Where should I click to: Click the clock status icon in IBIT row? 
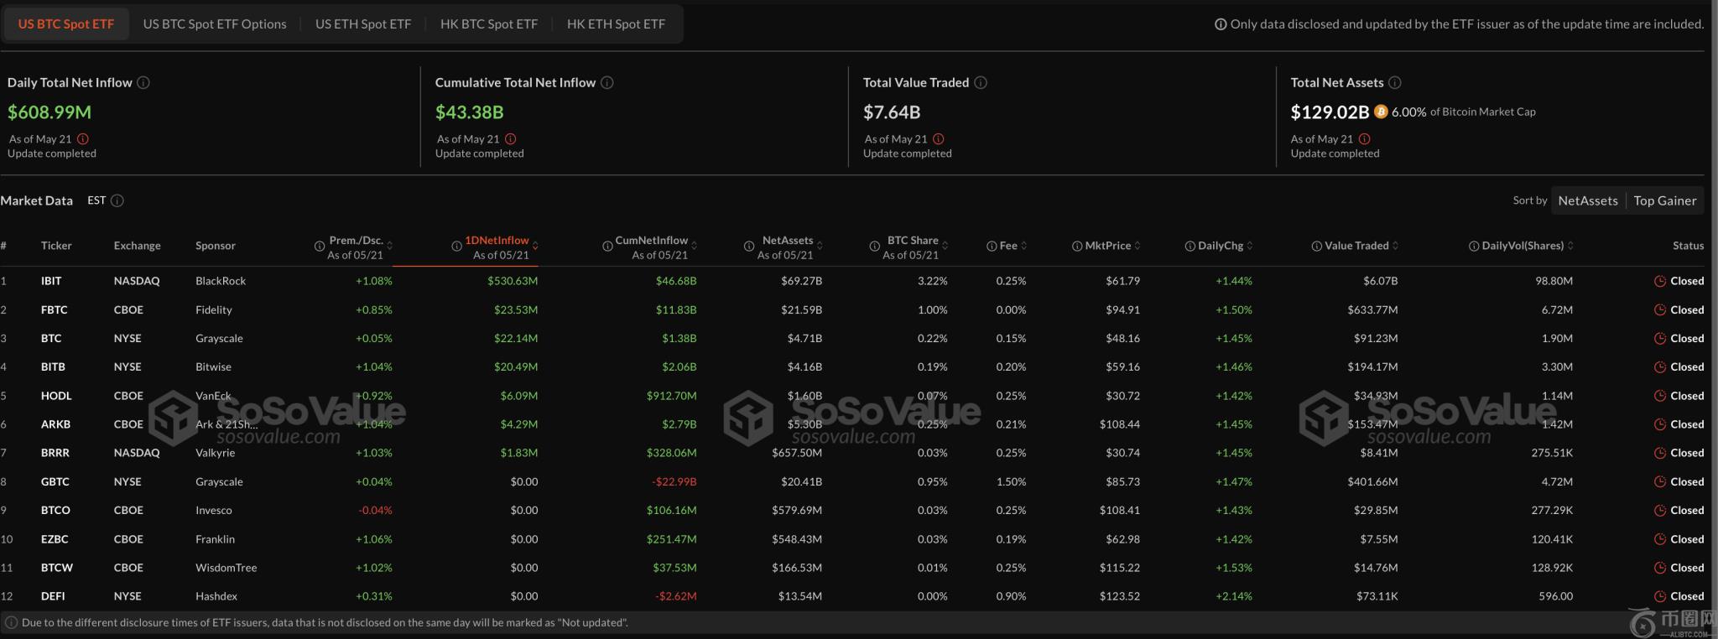pyautogui.click(x=1659, y=281)
